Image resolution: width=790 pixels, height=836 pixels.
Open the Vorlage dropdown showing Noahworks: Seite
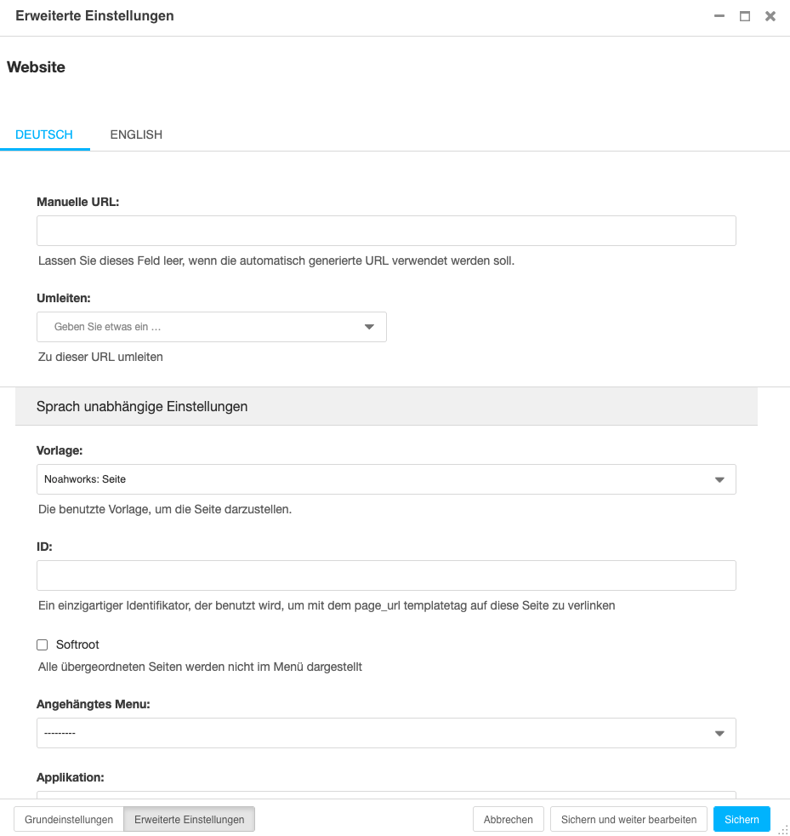point(386,478)
